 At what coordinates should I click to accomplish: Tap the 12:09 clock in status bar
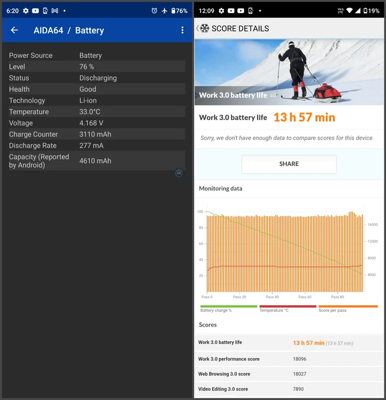click(206, 10)
